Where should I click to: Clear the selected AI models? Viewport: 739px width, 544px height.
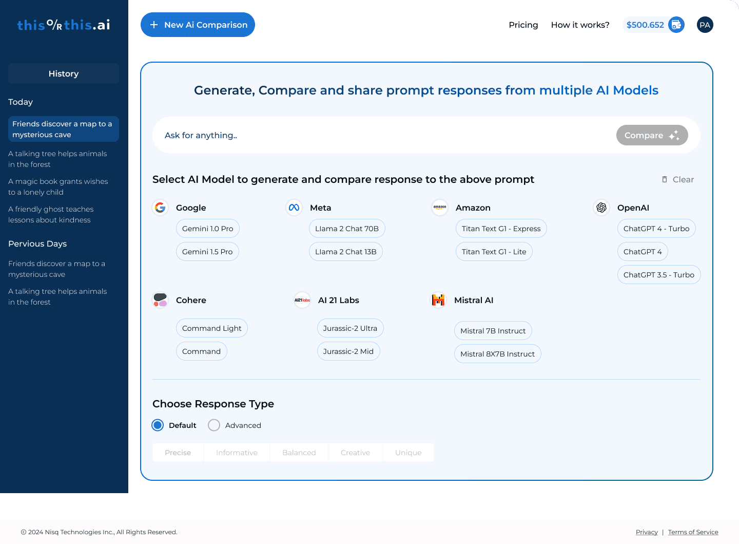(x=678, y=179)
